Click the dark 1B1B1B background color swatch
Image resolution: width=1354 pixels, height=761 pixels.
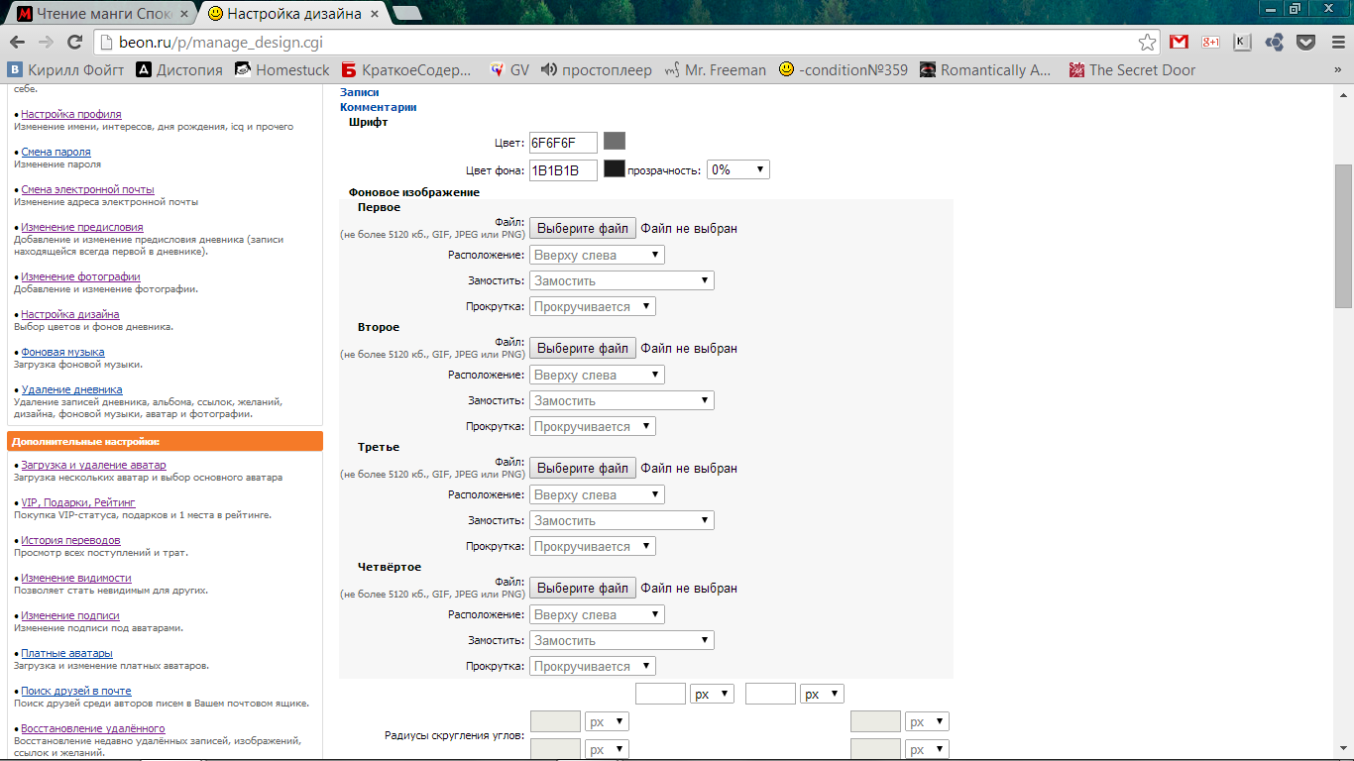pos(615,168)
